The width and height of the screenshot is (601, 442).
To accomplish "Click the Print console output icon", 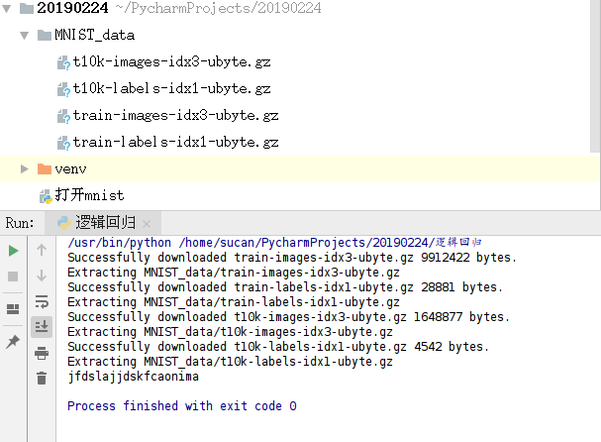I will point(42,353).
